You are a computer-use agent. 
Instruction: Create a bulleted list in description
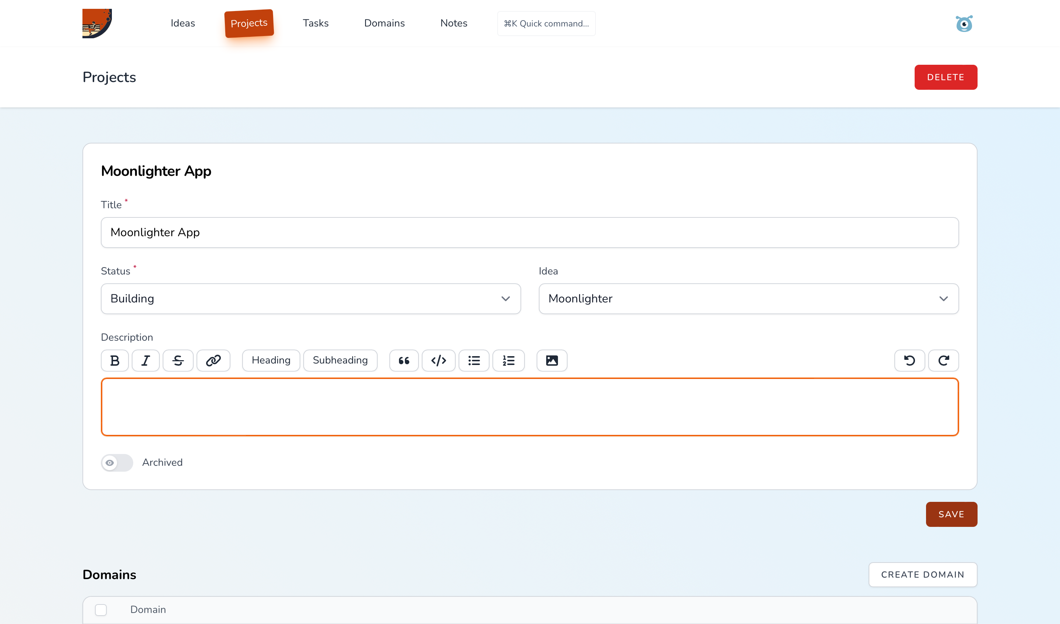click(x=474, y=360)
